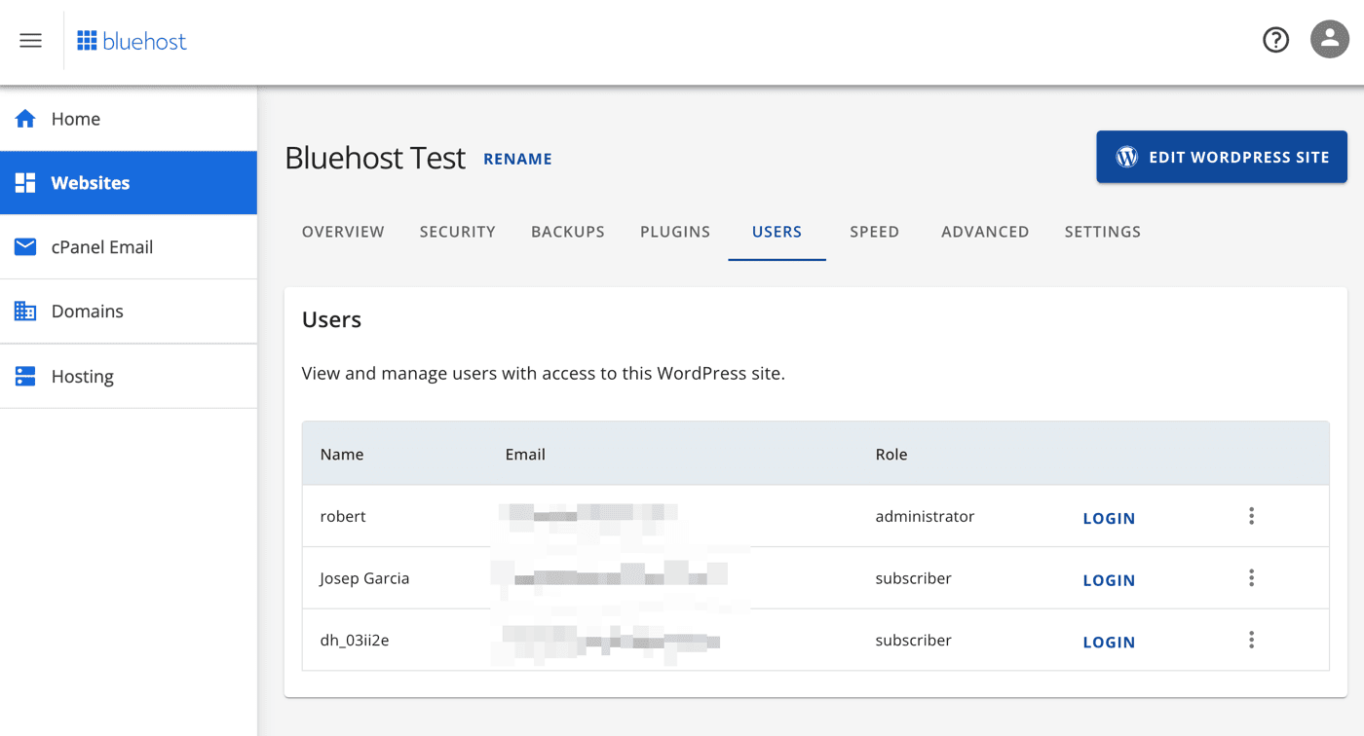Open more options for Josep Garcia
1364x736 pixels.
click(x=1252, y=578)
